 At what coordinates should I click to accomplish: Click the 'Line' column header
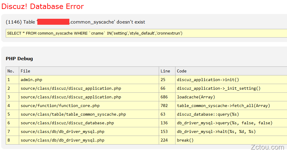click(167, 71)
